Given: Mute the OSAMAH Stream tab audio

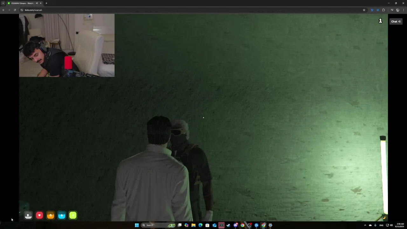Looking at the screenshot, I should (37, 3).
